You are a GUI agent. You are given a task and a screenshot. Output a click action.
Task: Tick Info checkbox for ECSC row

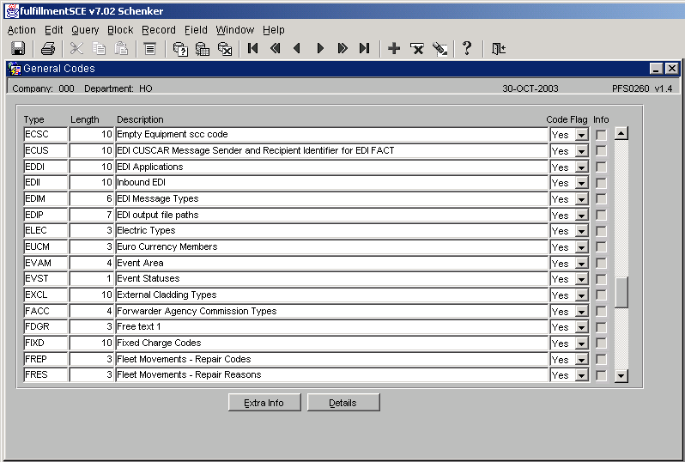(x=601, y=135)
